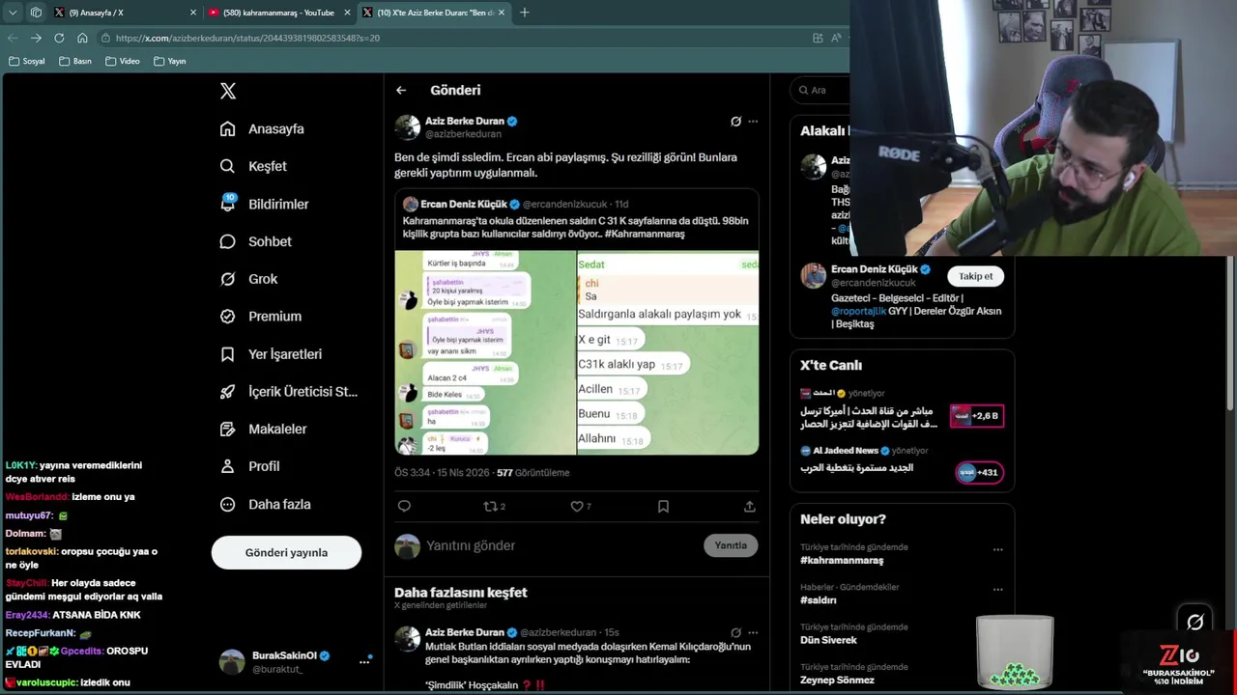1237x695 pixels.
Task: Click Grok icon on second post
Action: coord(735,633)
